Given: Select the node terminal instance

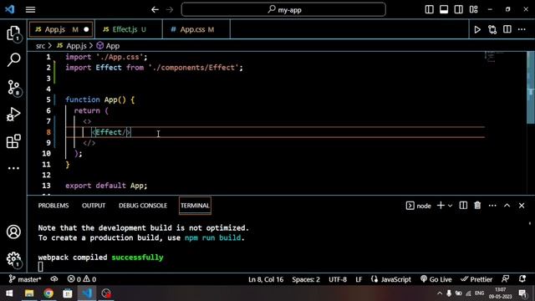Looking at the screenshot, I should click(418, 206).
